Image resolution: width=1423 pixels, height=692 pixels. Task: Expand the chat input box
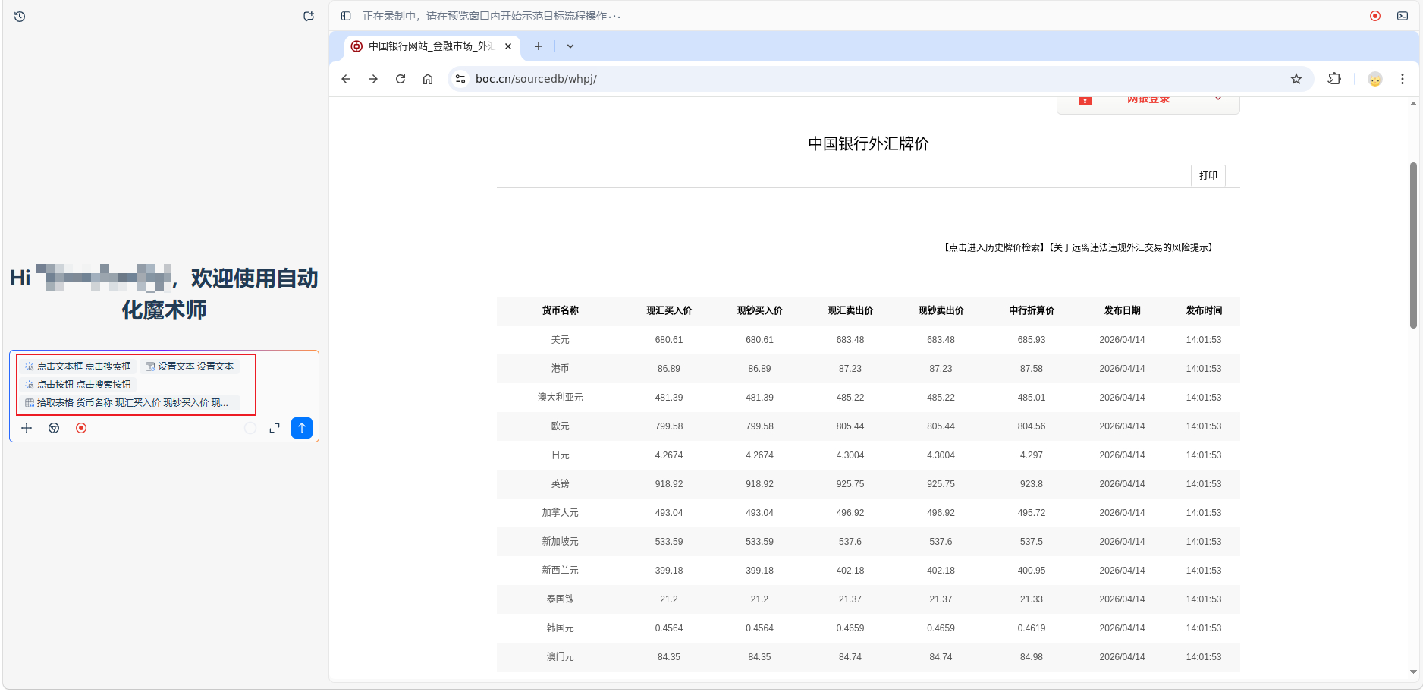(x=275, y=428)
